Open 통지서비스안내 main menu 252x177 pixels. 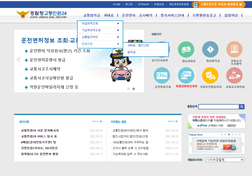[x=172, y=15]
